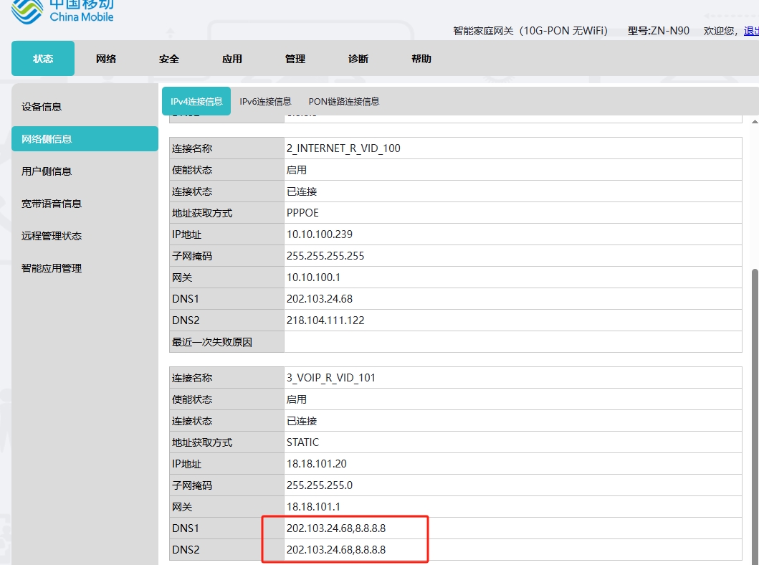Switch to IPv6连接信息 sub-tab

265,101
